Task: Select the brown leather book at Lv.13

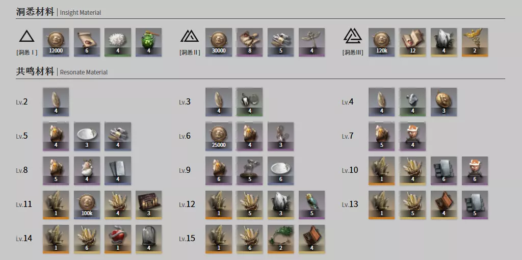Action: click(443, 204)
